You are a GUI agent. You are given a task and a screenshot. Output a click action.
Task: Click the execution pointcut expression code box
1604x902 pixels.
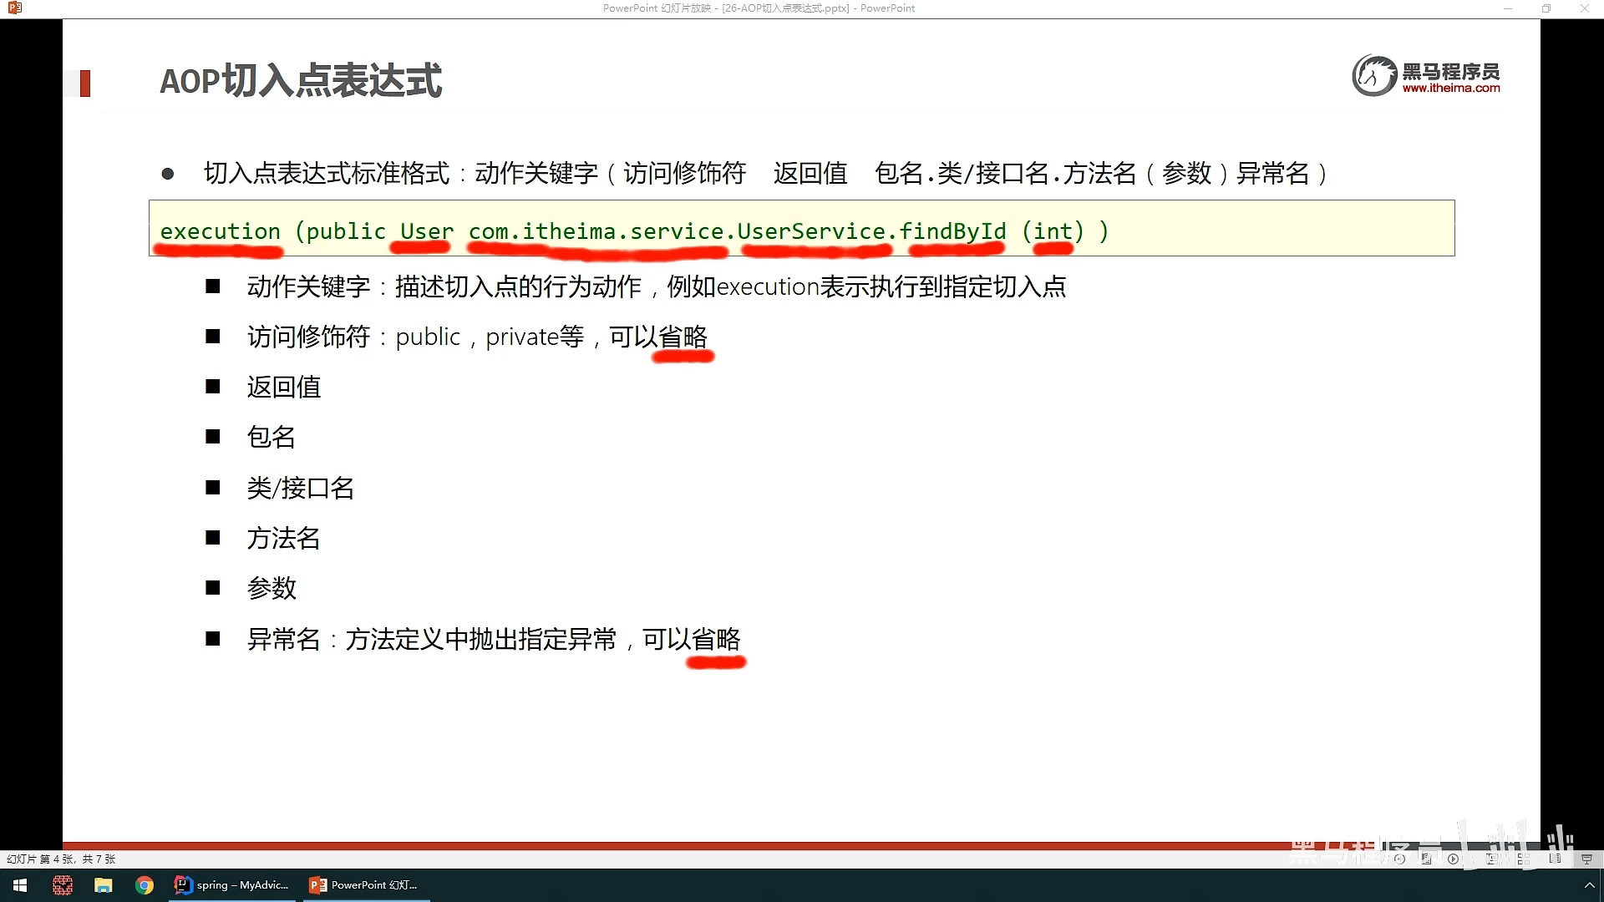pos(801,228)
